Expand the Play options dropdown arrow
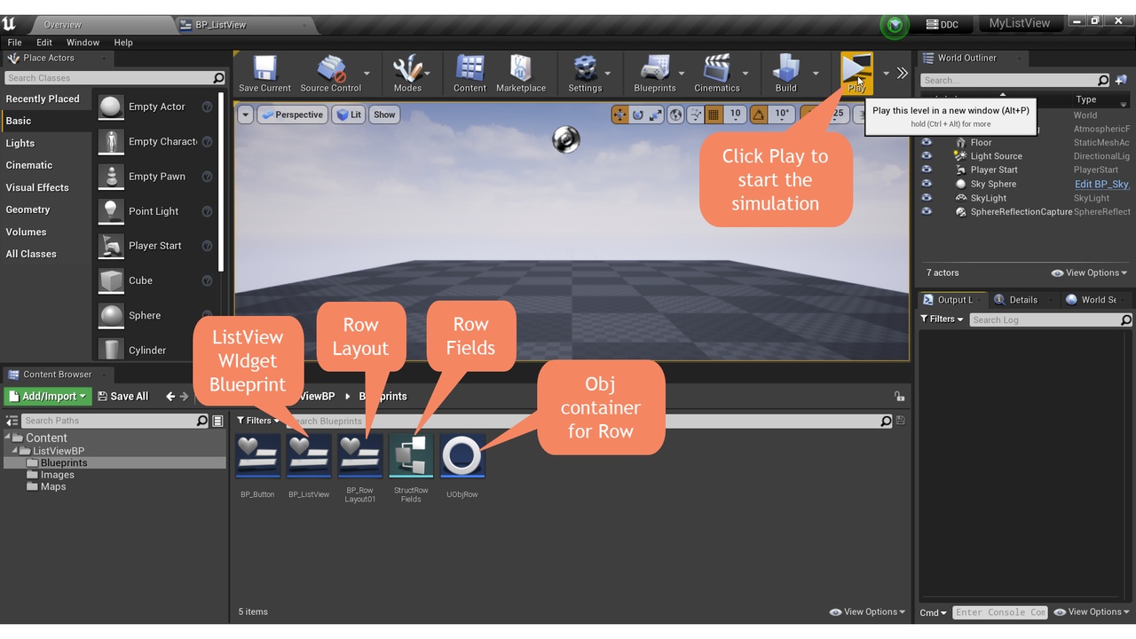The height and width of the screenshot is (639, 1136). tap(885, 74)
